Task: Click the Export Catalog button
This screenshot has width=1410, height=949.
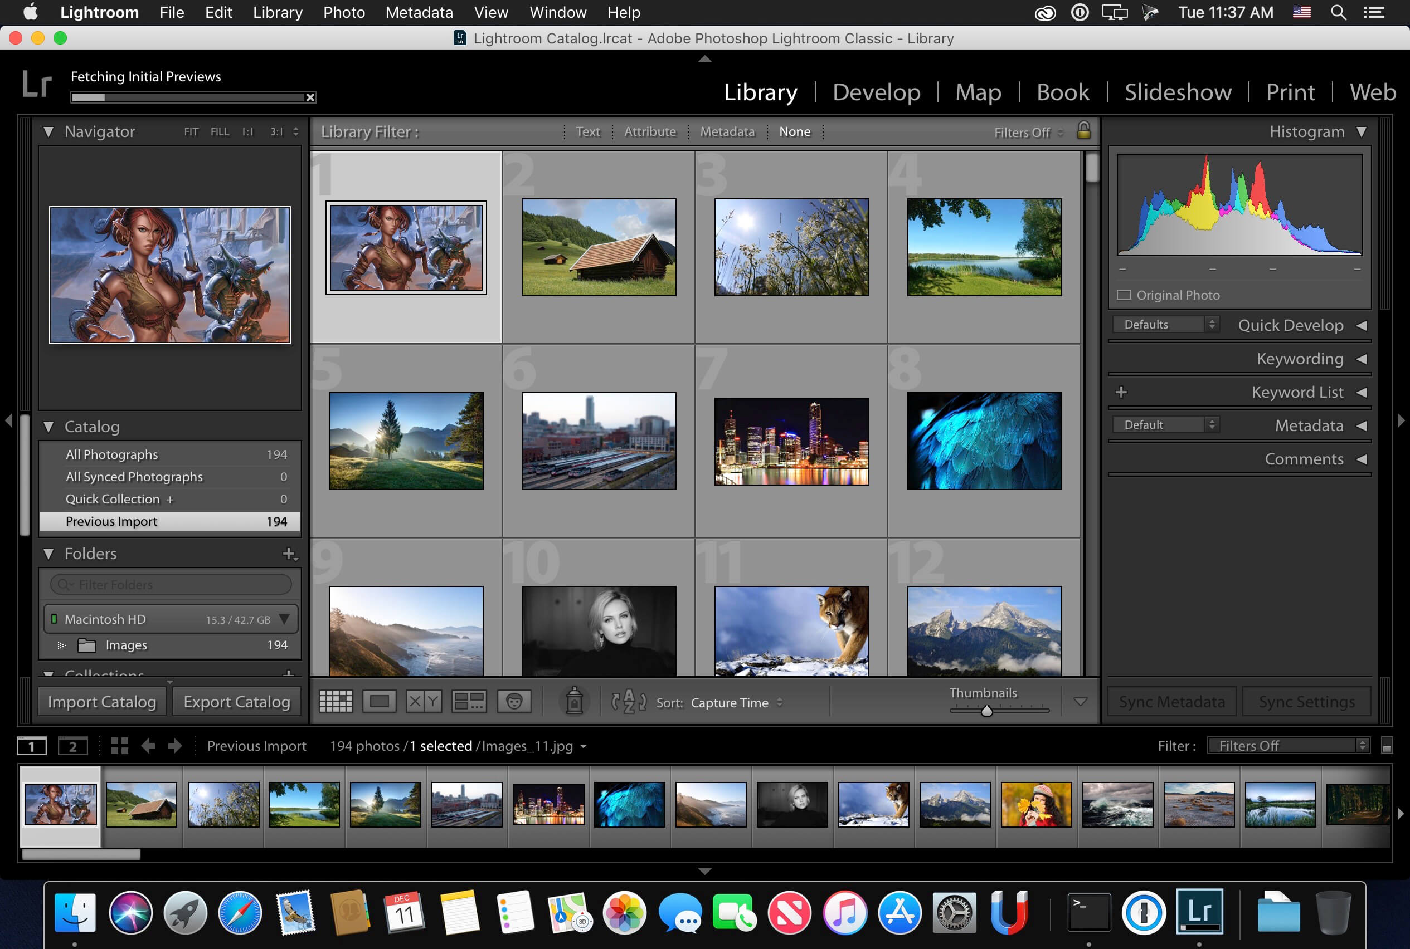Action: [x=236, y=701]
